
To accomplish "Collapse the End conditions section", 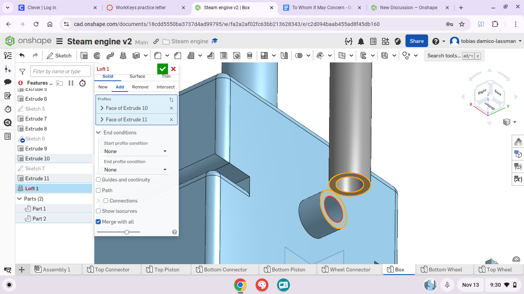I will (x=99, y=132).
